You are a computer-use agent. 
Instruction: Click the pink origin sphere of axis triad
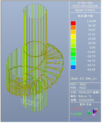94,114
